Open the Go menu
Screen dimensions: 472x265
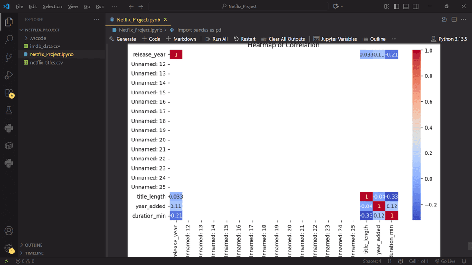click(87, 6)
